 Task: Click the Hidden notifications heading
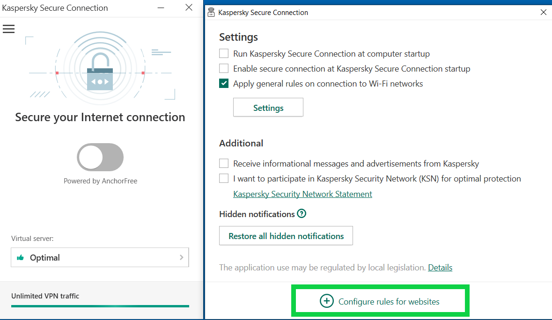pyautogui.click(x=257, y=214)
